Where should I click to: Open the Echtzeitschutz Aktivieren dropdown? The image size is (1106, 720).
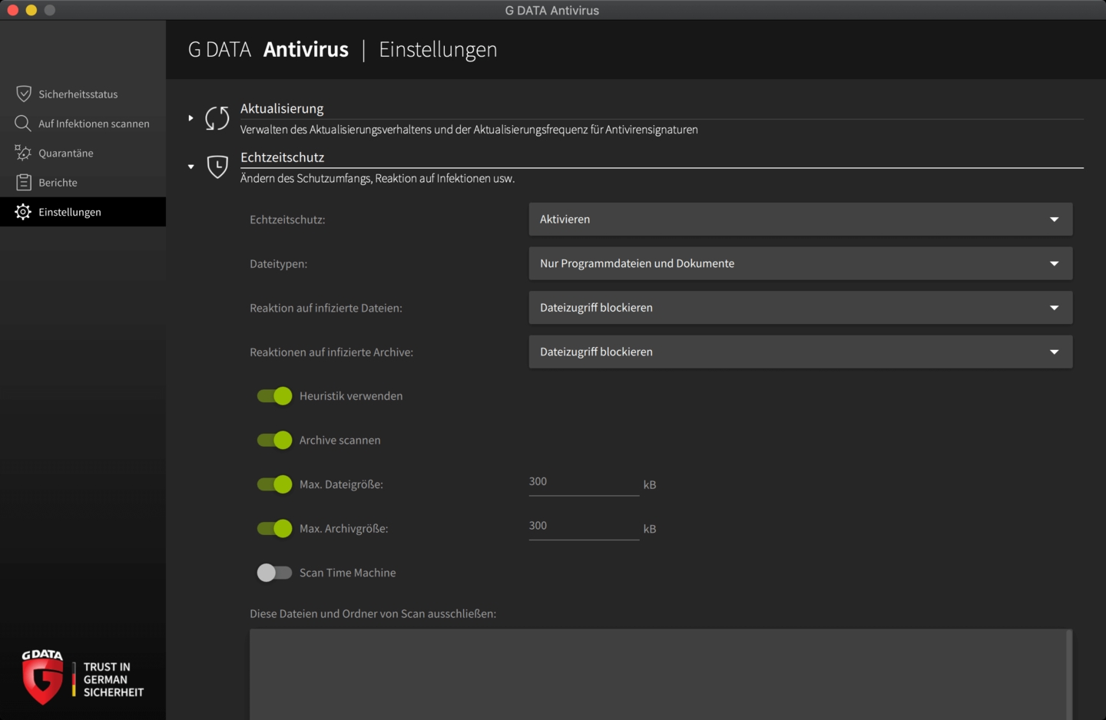click(800, 219)
